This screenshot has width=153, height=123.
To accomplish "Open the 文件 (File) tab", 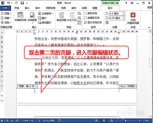I will point(5,8).
